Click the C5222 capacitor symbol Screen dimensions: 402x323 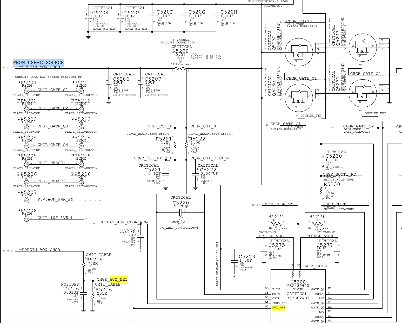196,175
